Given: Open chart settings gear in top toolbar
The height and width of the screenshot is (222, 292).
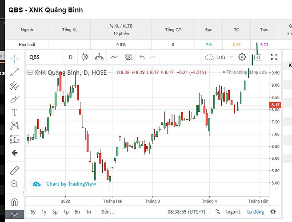Looking at the screenshot, I should coord(242,57).
